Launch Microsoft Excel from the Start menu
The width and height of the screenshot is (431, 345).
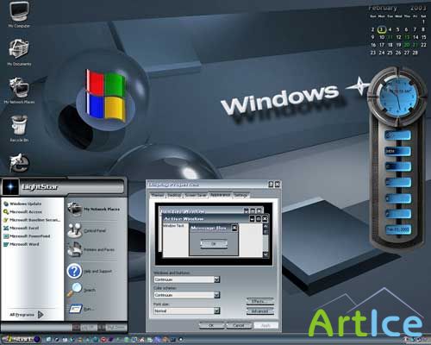pos(21,228)
